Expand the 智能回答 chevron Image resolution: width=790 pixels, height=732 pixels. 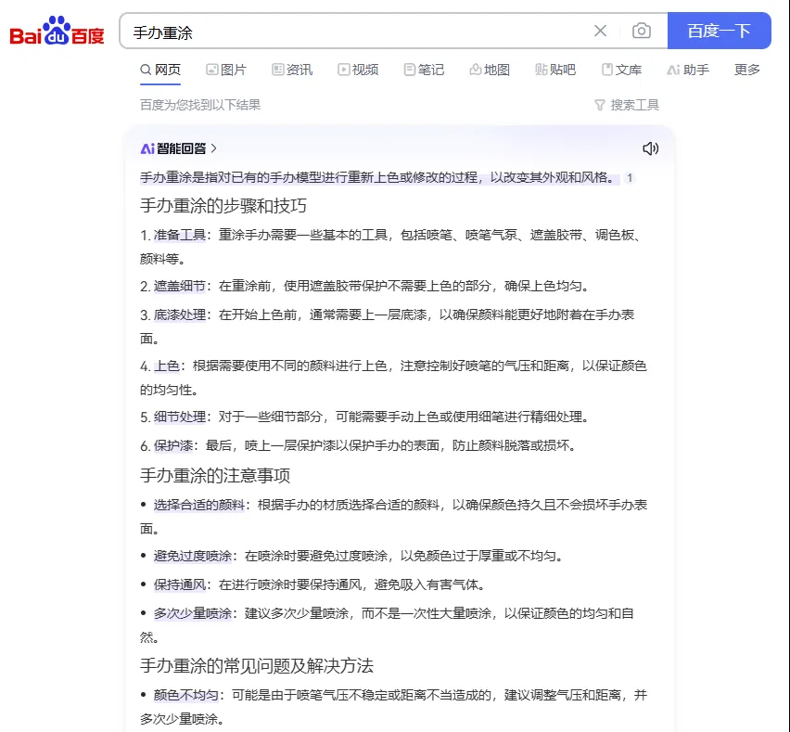tap(214, 148)
